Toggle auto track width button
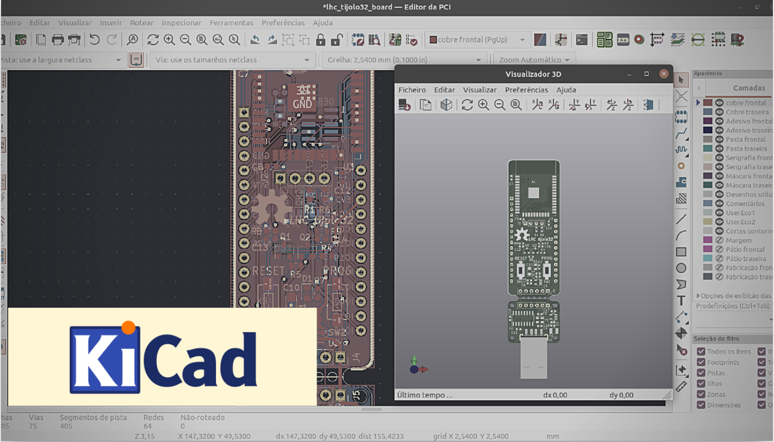774x442 pixels. 136,60
